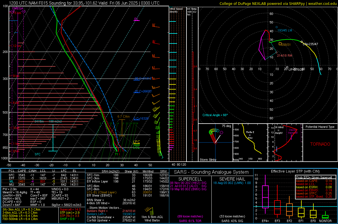Image resolution: width=338 pixels, height=224 pixels.
Task: Select the EF4+ magenta box plot
Action: click(265, 197)
